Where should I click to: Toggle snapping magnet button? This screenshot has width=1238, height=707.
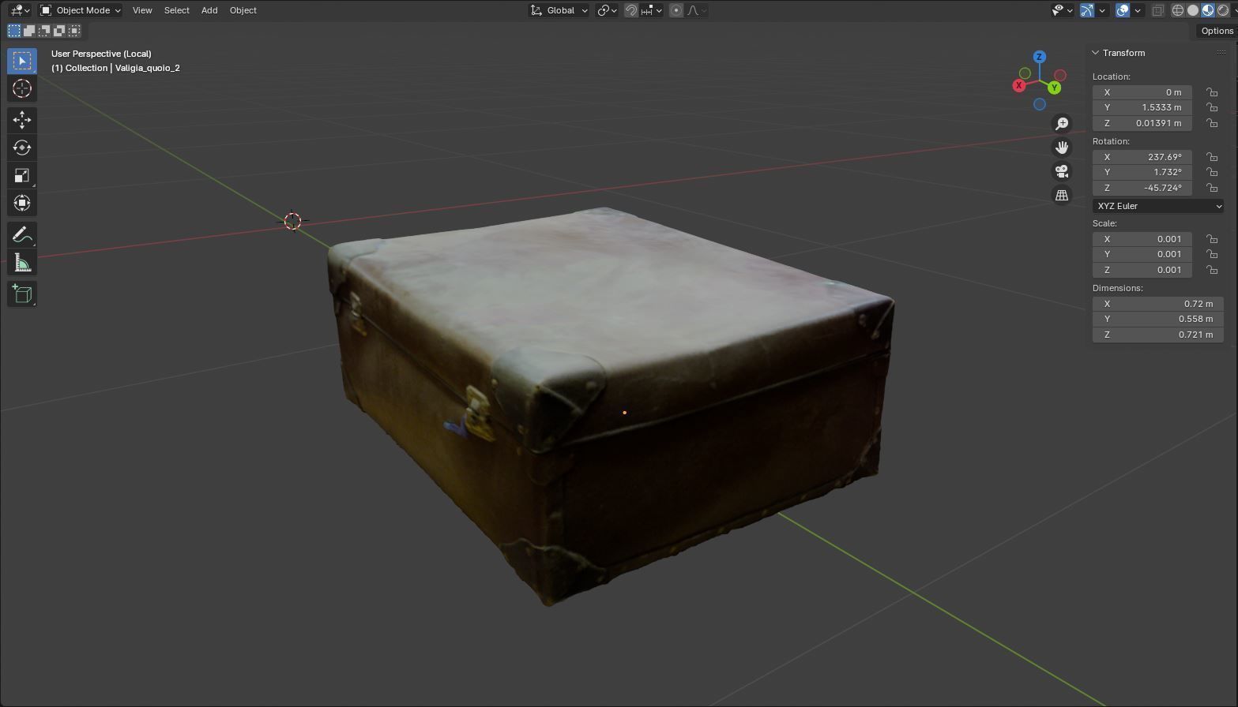(631, 10)
